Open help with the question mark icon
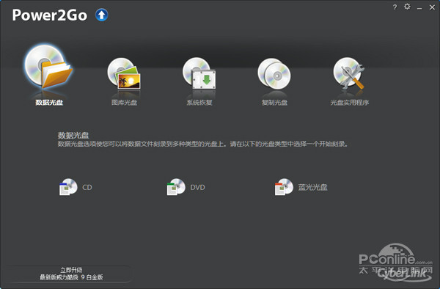Screen dimensions: 440x289 click(395, 7)
